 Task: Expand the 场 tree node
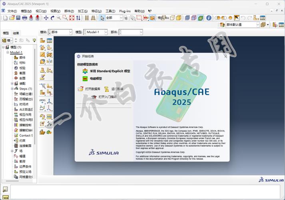[12, 151]
